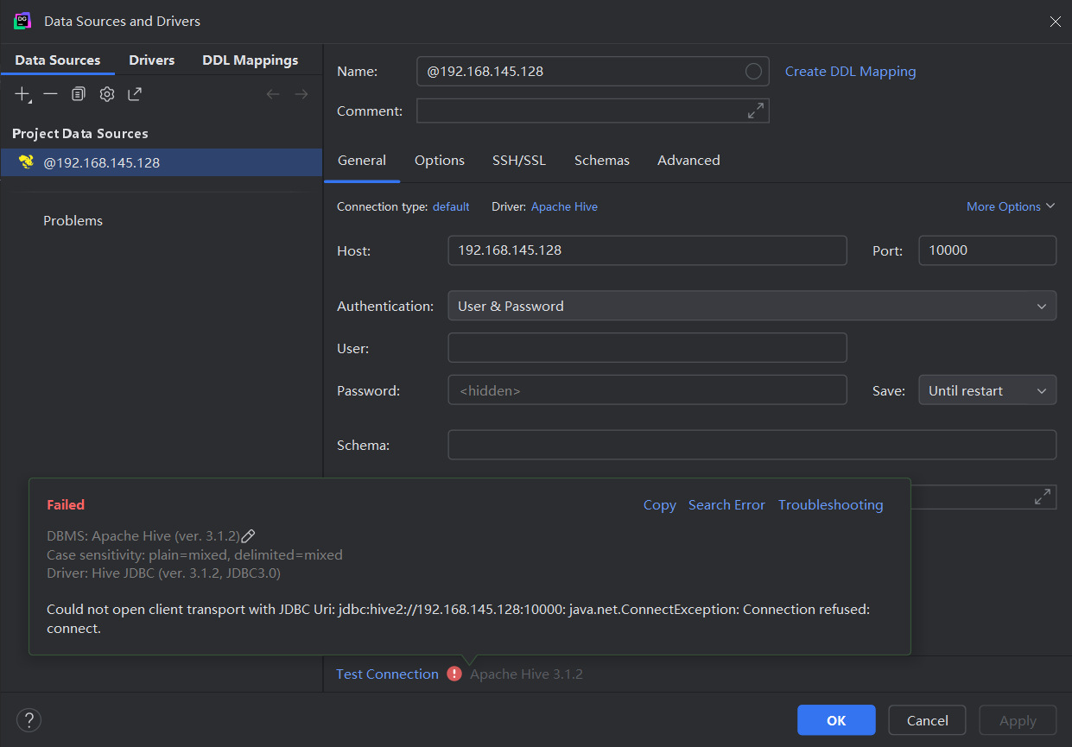The height and width of the screenshot is (747, 1072).
Task: Remove the selected data source with minus icon
Action: [50, 94]
